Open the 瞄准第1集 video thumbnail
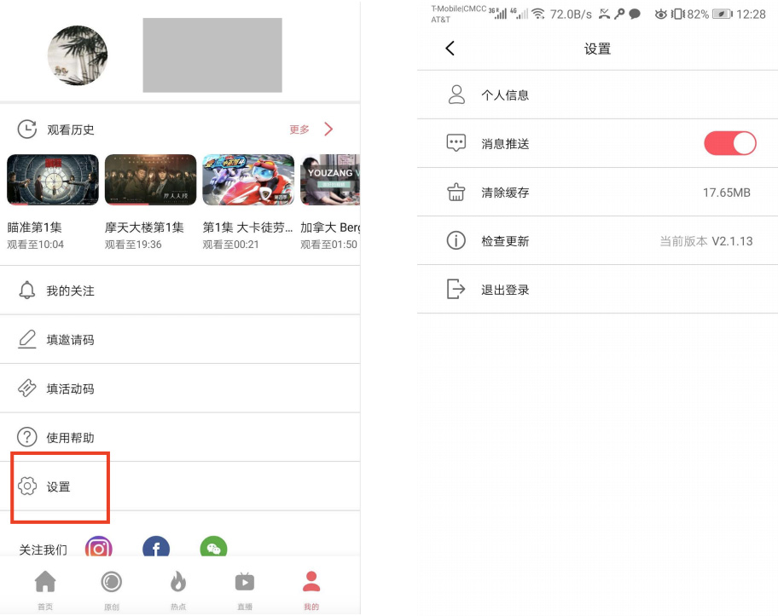 (53, 180)
